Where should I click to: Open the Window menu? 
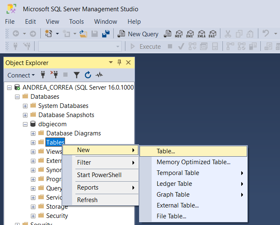[105, 22]
